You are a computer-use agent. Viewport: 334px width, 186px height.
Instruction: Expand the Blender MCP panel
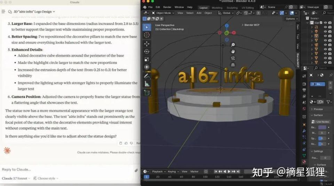[x=252, y=25]
